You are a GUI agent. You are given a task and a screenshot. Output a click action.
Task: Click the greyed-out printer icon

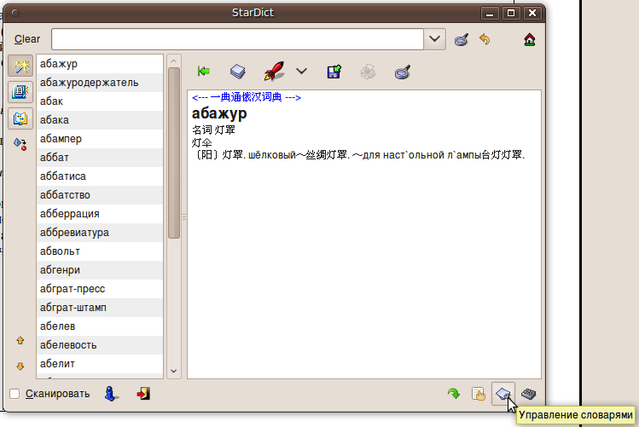(x=368, y=72)
